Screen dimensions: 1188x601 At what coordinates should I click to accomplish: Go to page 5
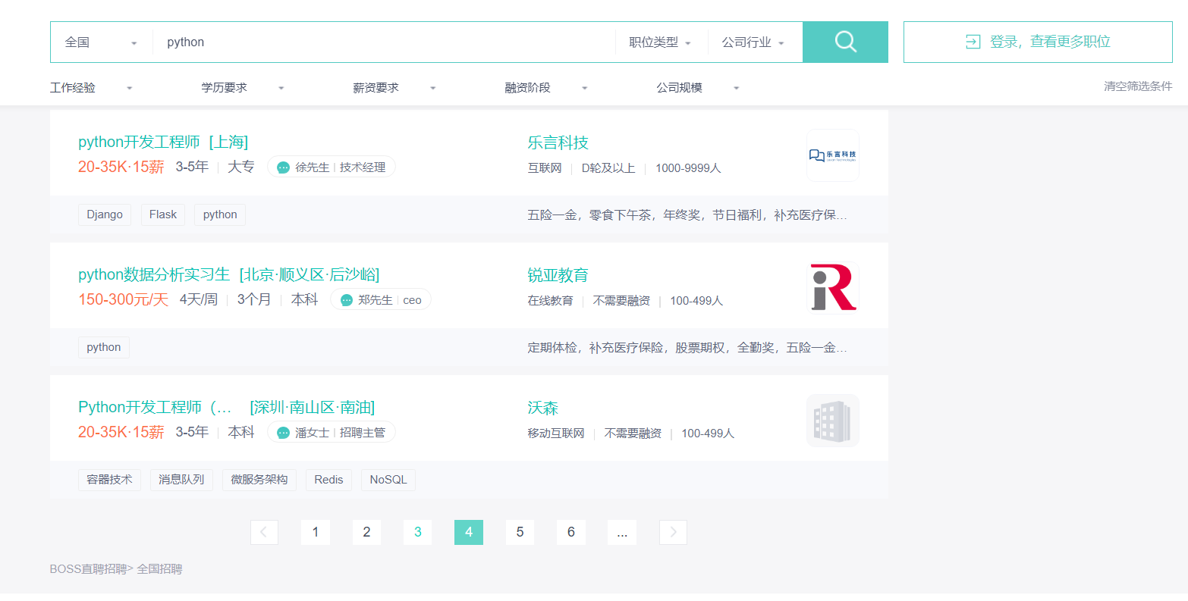520,532
